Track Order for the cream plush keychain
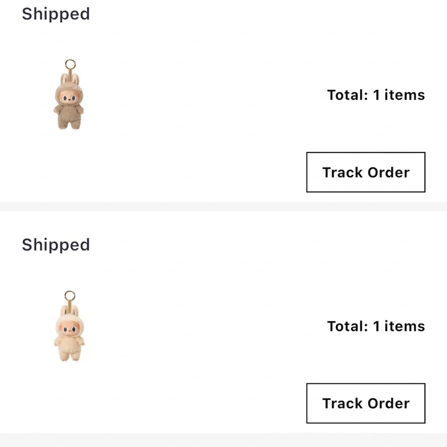The height and width of the screenshot is (447, 447). pyautogui.click(x=366, y=403)
